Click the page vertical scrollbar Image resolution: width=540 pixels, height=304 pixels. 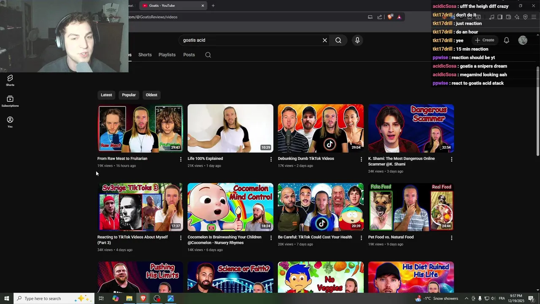pyautogui.click(x=537, y=111)
